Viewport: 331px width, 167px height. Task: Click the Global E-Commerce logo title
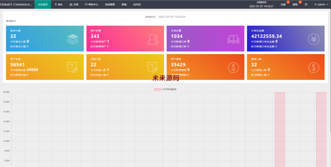(16, 4)
